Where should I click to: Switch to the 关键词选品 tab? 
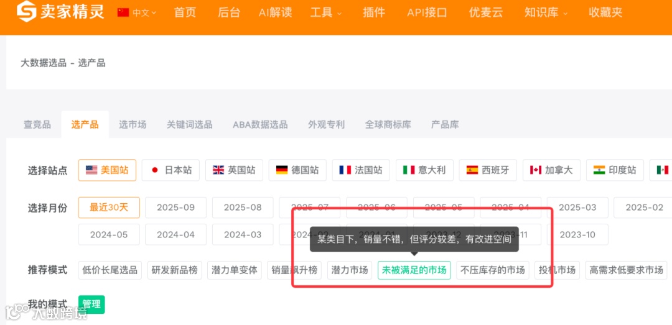coord(189,125)
